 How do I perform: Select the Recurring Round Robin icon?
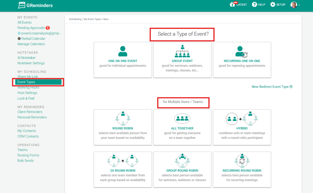click(x=242, y=160)
